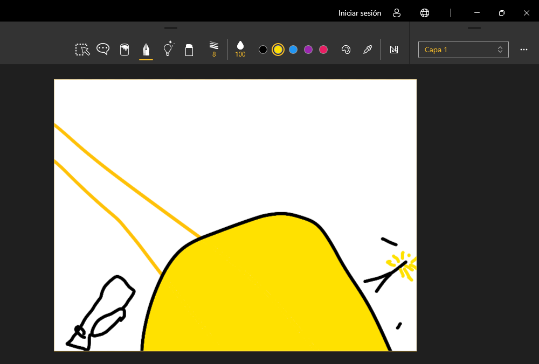Viewport: 539px width, 364px height.
Task: Click the Iniciar sesión link
Action: (360, 13)
